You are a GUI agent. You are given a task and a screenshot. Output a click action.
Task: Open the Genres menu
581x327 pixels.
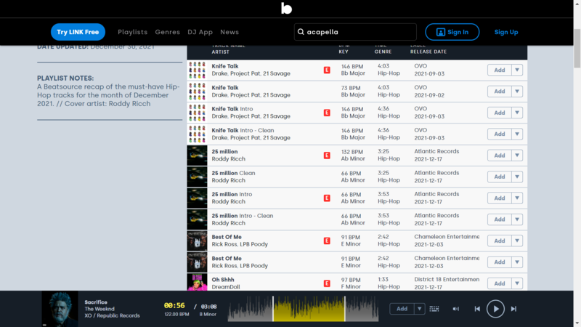pyautogui.click(x=167, y=32)
